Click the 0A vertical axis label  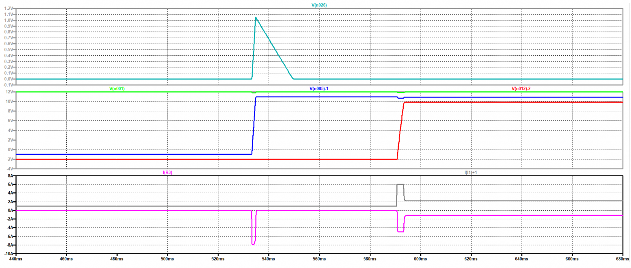coord(10,211)
